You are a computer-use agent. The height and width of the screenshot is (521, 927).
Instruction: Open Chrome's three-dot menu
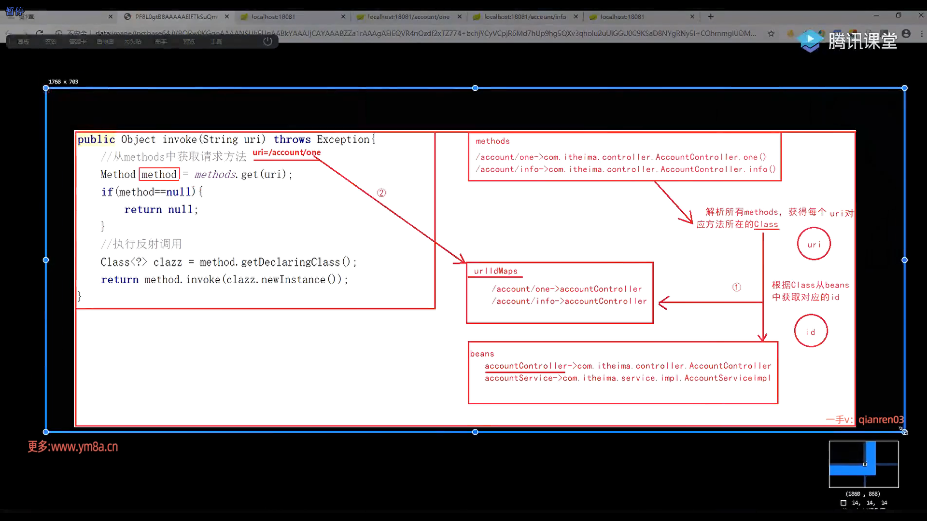[x=921, y=33]
